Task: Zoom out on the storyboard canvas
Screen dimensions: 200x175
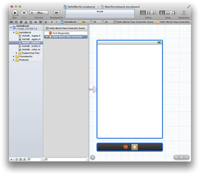Action: pyautogui.click(x=176, y=157)
